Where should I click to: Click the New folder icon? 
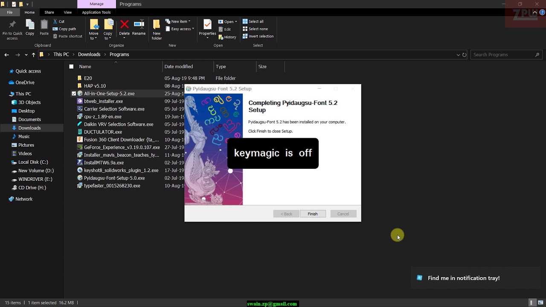click(157, 24)
